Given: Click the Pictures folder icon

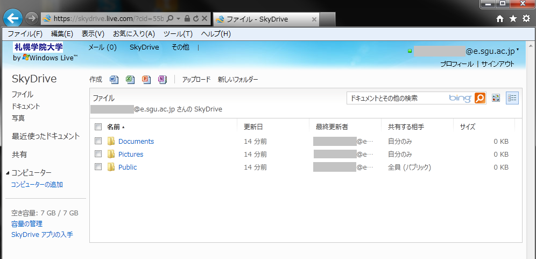Looking at the screenshot, I should [x=111, y=154].
